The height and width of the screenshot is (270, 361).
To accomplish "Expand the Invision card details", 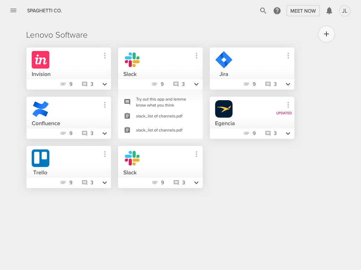I will pos(105,84).
